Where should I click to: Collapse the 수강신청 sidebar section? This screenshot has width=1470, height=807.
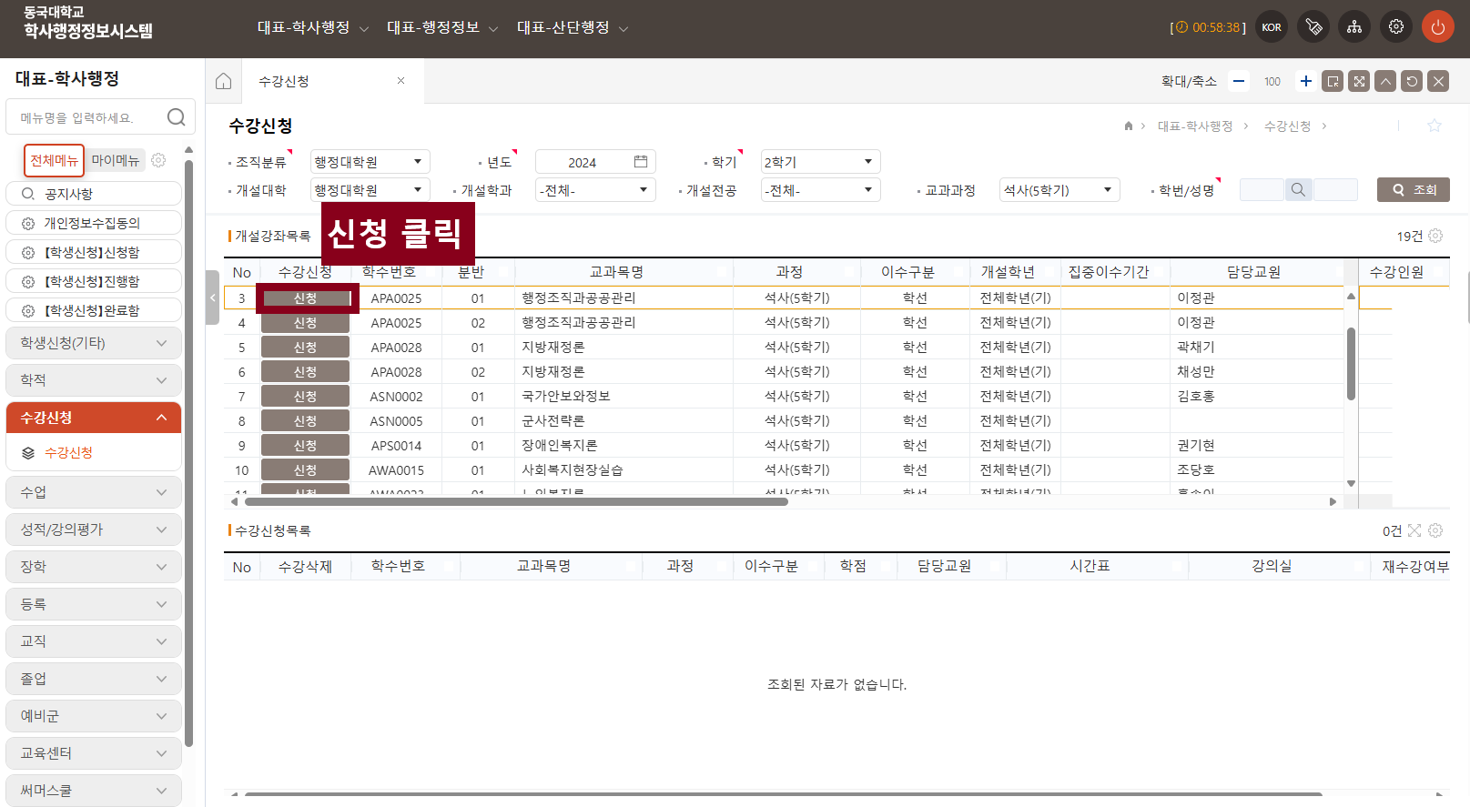click(x=94, y=418)
